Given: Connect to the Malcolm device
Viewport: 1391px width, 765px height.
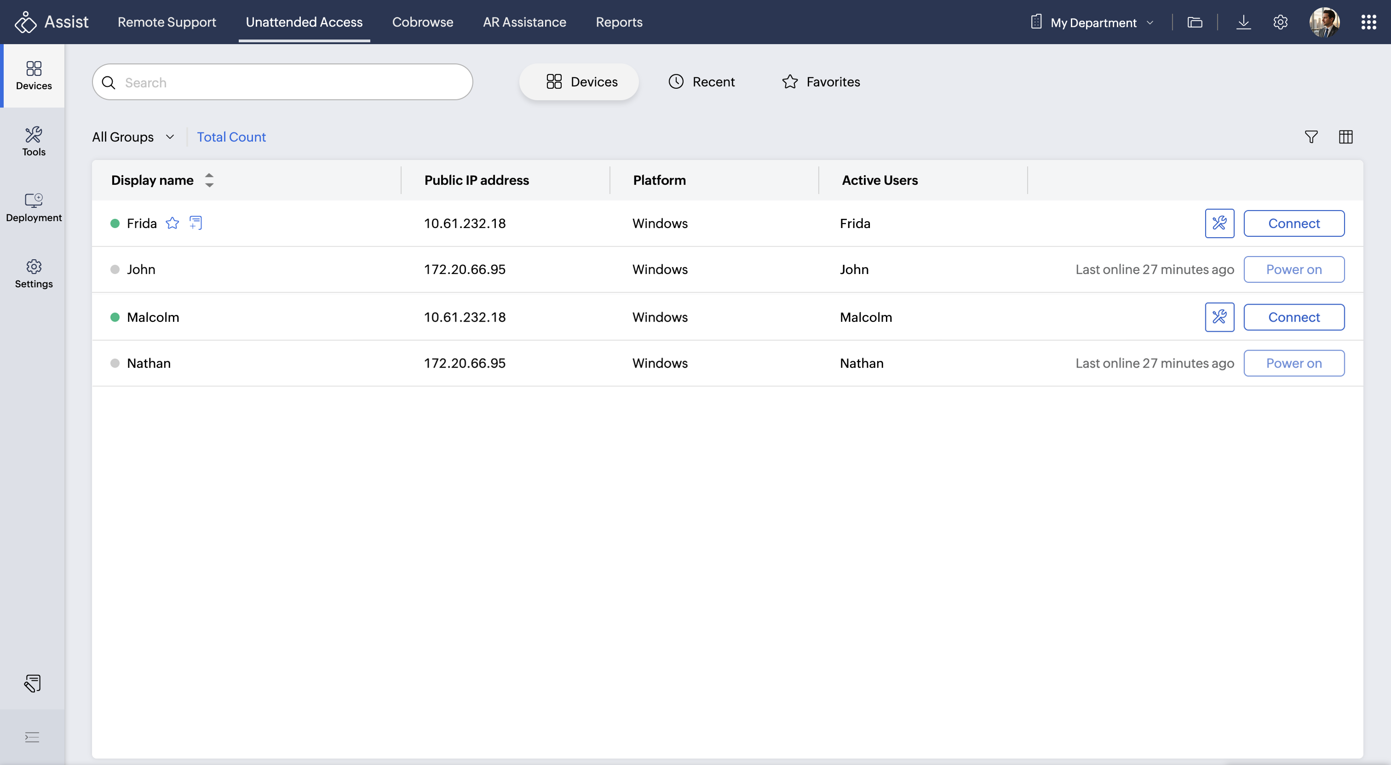Looking at the screenshot, I should tap(1293, 317).
